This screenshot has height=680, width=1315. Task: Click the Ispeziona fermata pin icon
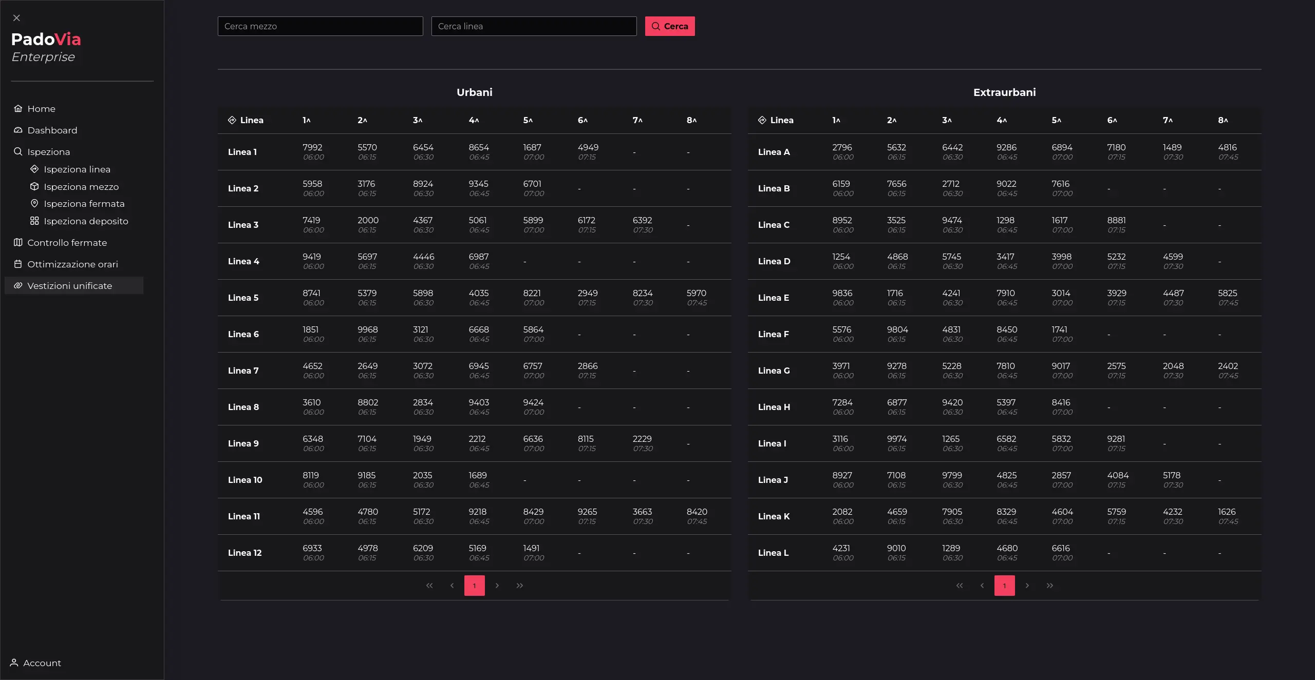34,203
